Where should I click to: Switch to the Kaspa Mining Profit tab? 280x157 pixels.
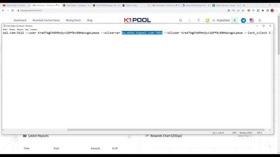tap(196, 5)
